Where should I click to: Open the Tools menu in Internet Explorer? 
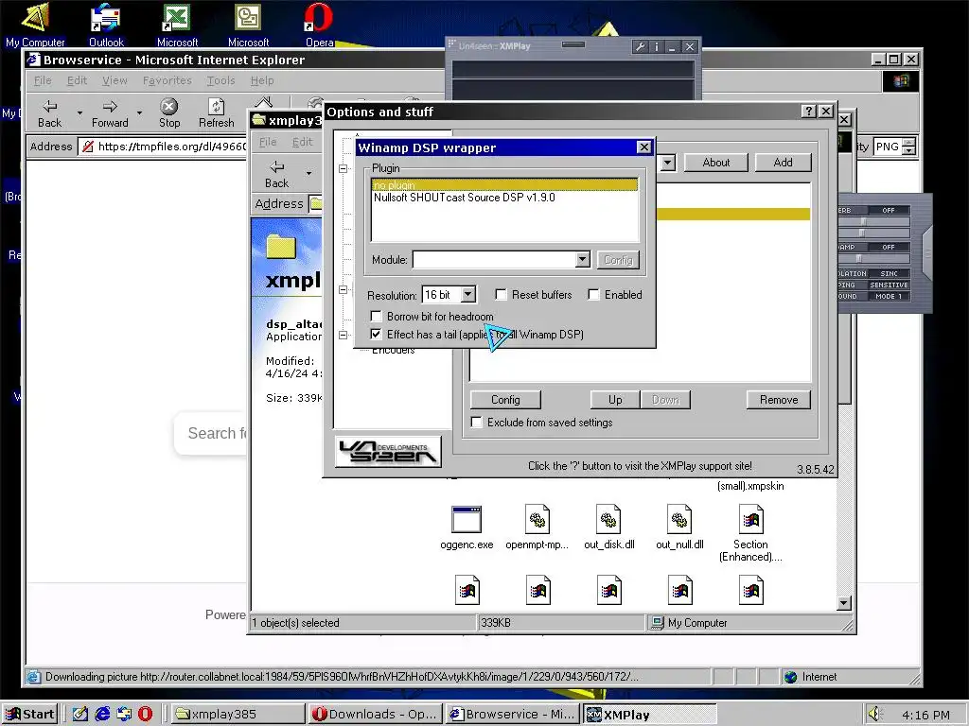(220, 81)
